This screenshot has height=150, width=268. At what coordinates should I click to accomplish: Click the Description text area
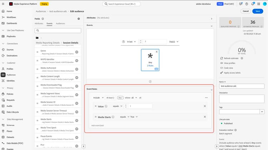coord(242,99)
